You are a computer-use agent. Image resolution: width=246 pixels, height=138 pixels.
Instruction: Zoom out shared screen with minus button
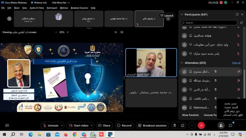[56, 32]
